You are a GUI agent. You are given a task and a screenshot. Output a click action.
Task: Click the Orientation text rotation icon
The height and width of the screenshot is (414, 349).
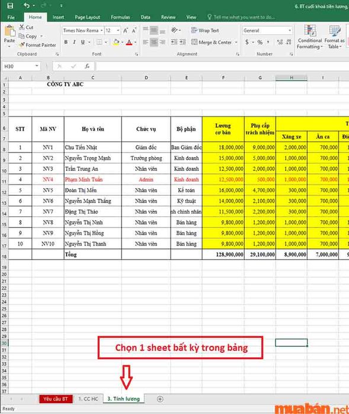pyautogui.click(x=174, y=30)
